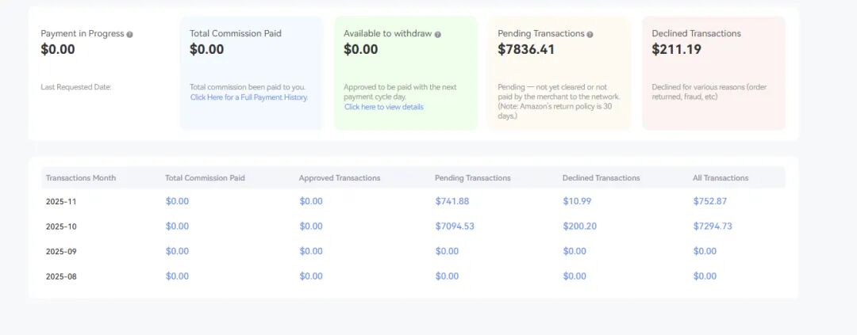This screenshot has height=335, width=857.
Task: Click help icon beside Payment in Progress
Action: coord(130,34)
